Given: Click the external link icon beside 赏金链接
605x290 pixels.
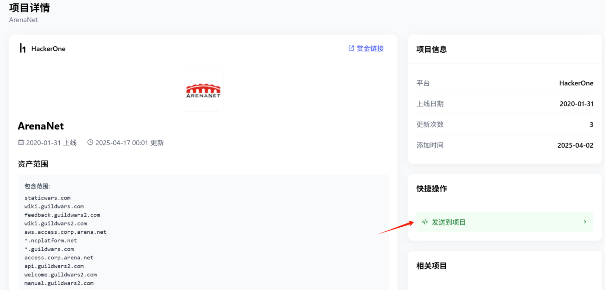Looking at the screenshot, I should 351,48.
